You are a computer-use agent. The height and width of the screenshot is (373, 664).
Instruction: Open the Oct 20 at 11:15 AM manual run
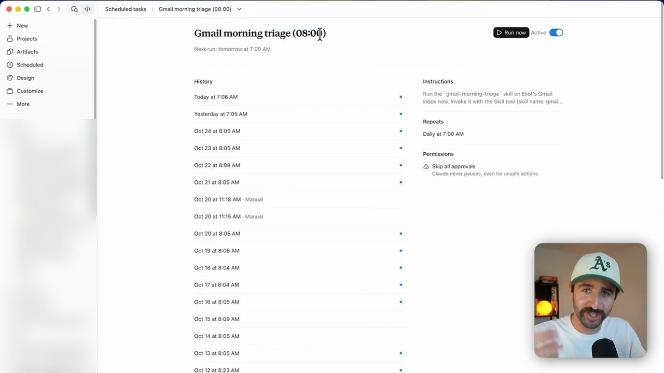click(x=299, y=217)
